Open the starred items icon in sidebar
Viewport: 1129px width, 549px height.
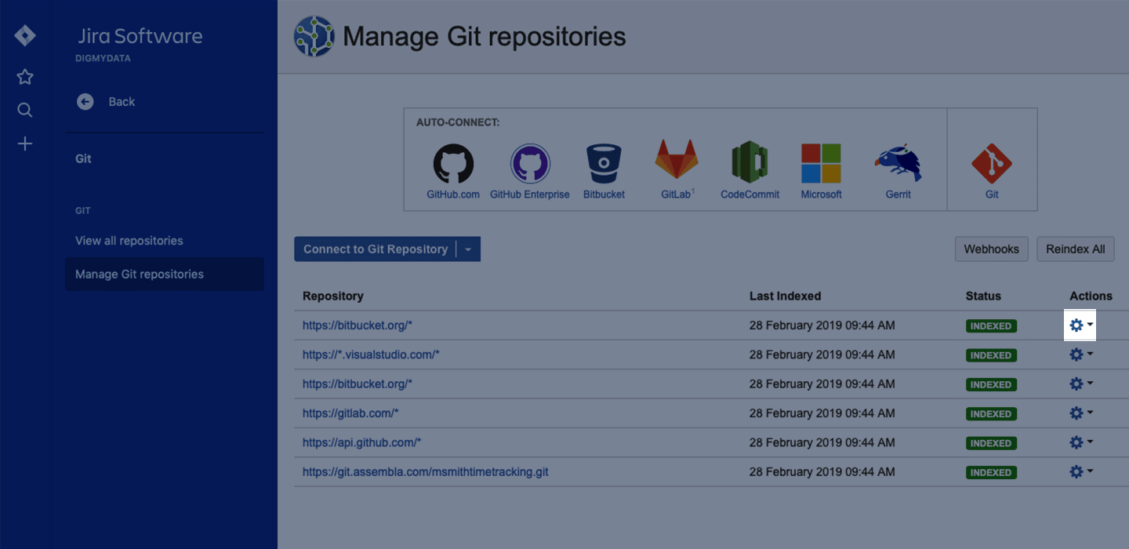[25, 77]
